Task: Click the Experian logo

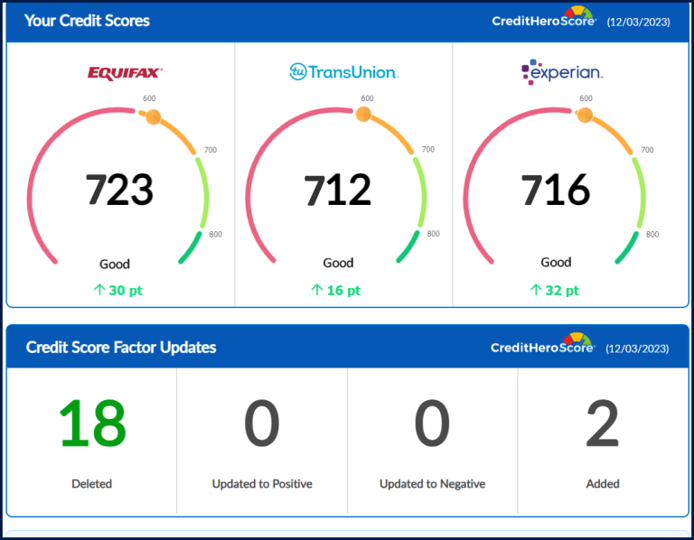Action: (561, 71)
